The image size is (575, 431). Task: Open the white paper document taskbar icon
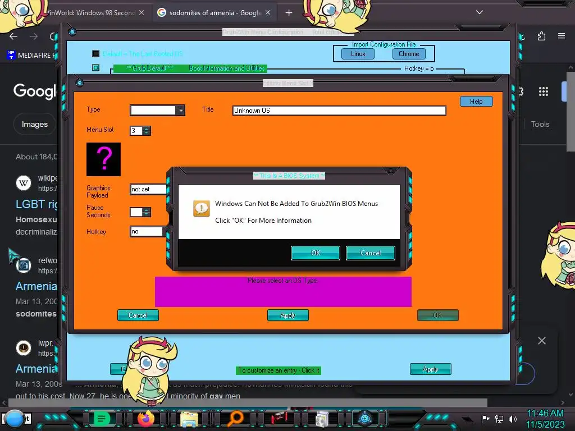pos(322,419)
